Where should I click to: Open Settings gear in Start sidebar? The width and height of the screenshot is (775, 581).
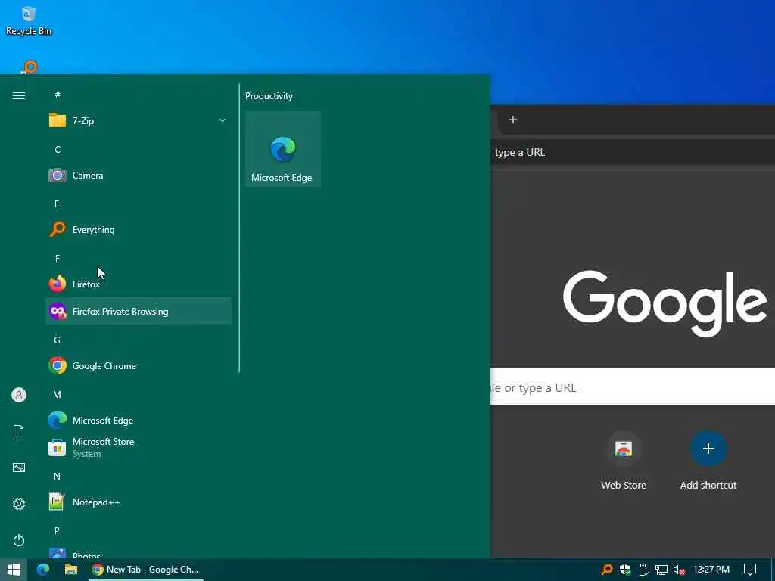pos(19,504)
